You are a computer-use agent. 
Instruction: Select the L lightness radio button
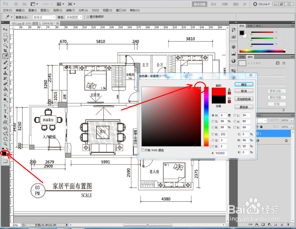[x=235, y=115]
